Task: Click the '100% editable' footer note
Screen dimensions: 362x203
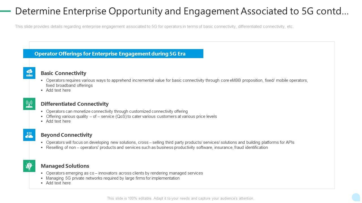Action: pyautogui.click(x=180, y=198)
